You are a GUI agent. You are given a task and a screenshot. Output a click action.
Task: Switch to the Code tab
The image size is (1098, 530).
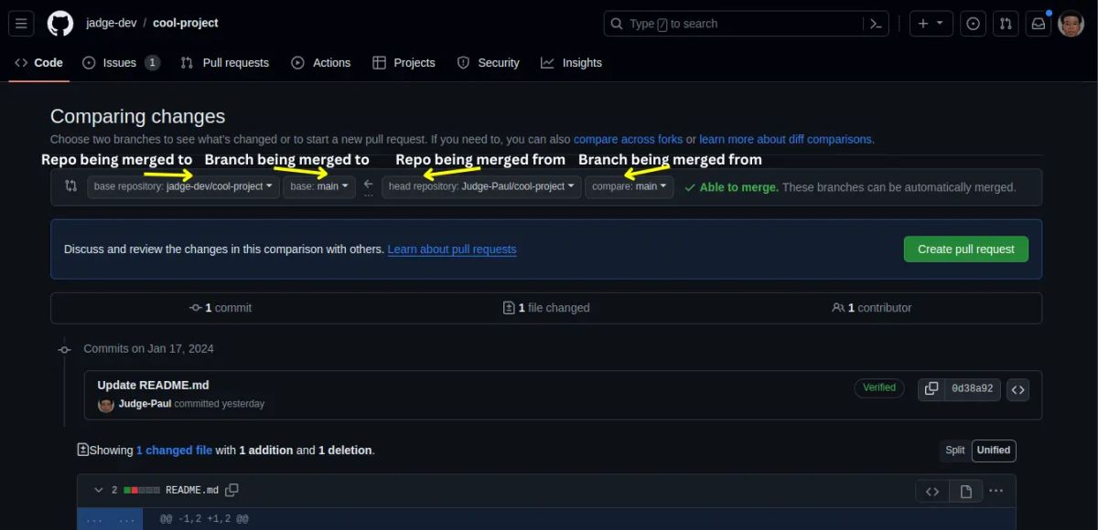pos(39,63)
